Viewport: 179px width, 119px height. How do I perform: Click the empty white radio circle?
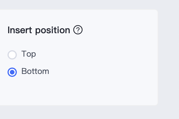coord(12,55)
